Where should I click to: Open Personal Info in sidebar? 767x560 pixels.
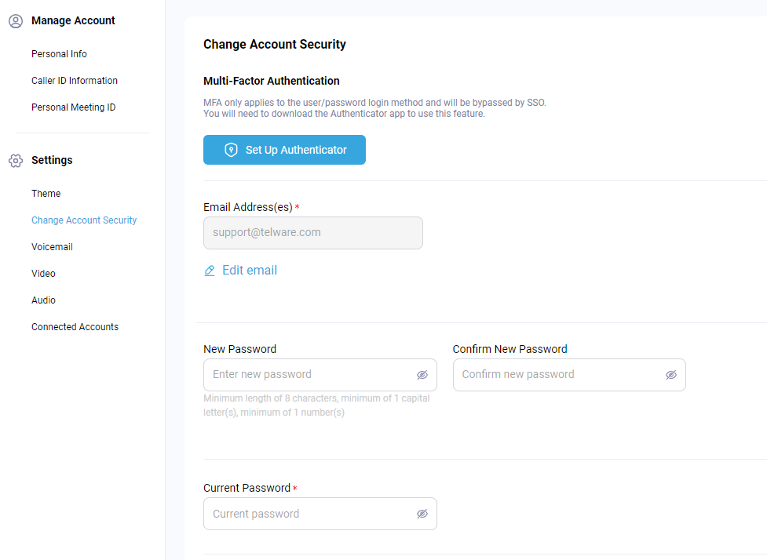coord(59,54)
